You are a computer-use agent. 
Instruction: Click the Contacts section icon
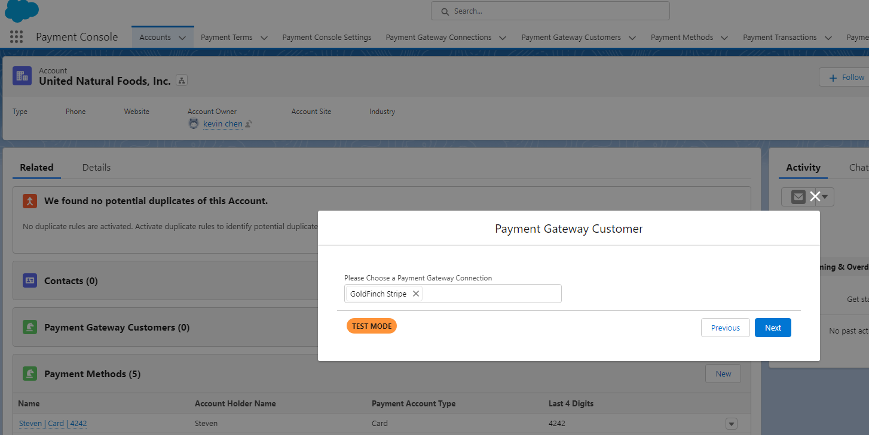(30, 280)
